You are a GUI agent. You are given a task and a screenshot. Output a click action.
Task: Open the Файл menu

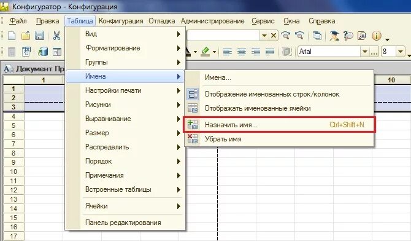18,21
